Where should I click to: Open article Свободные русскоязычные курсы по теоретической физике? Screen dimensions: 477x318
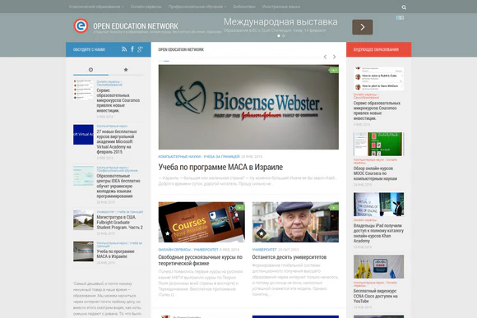200,260
